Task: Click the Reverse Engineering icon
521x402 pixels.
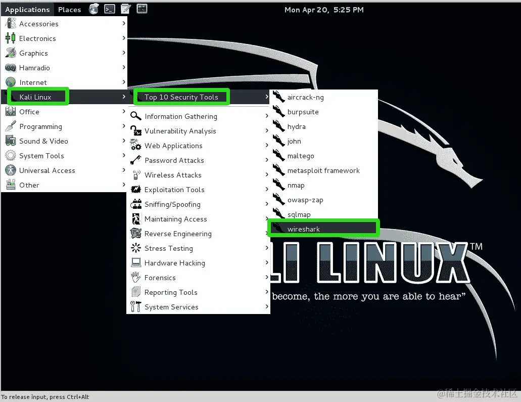Action: click(x=135, y=233)
